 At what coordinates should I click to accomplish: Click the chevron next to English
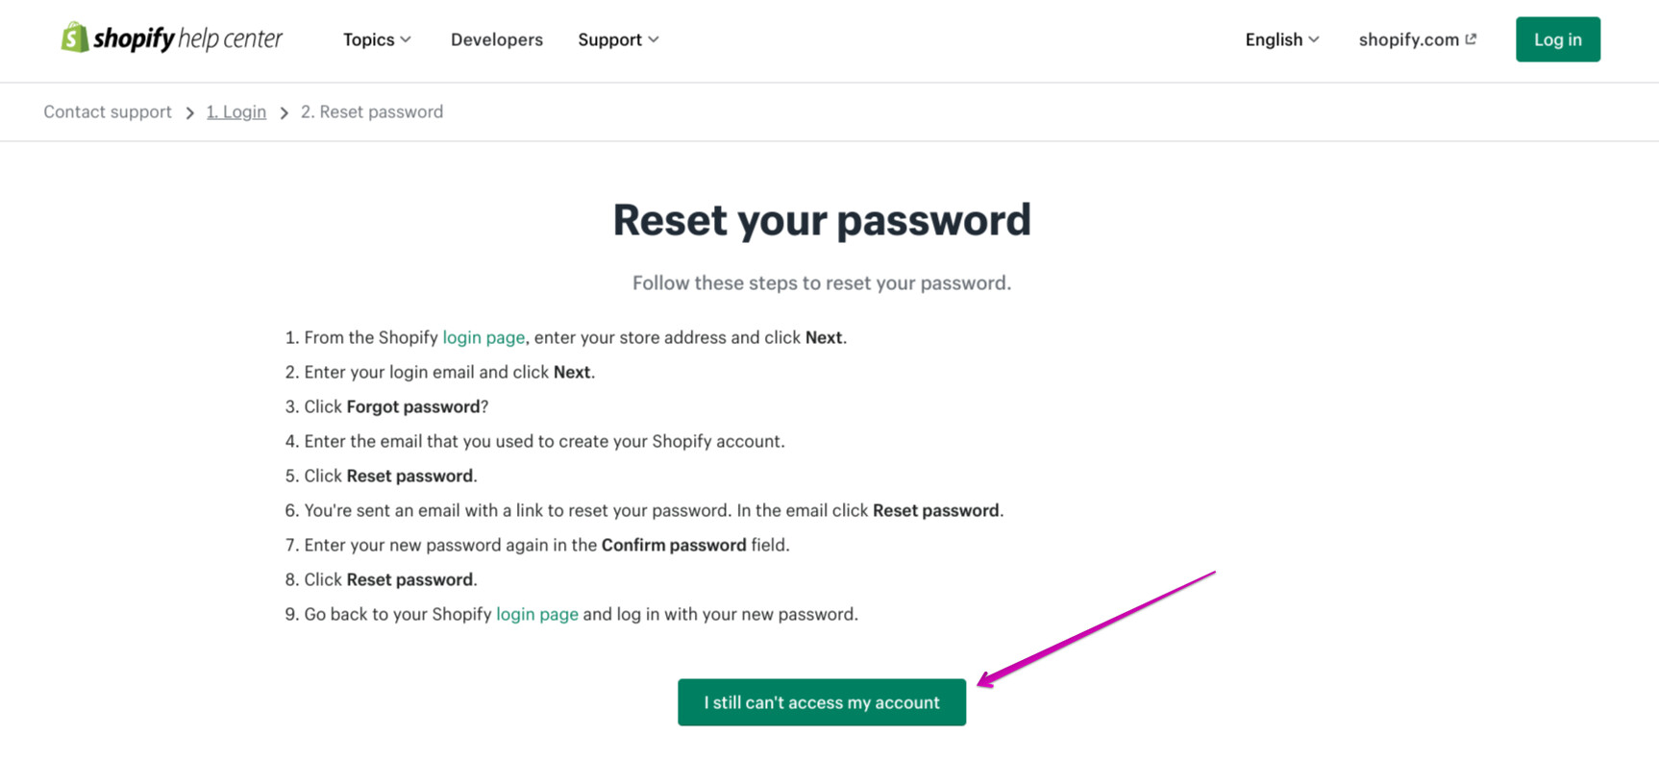pyautogui.click(x=1314, y=39)
